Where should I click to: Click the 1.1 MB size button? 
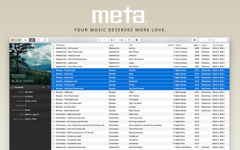click(x=42, y=87)
